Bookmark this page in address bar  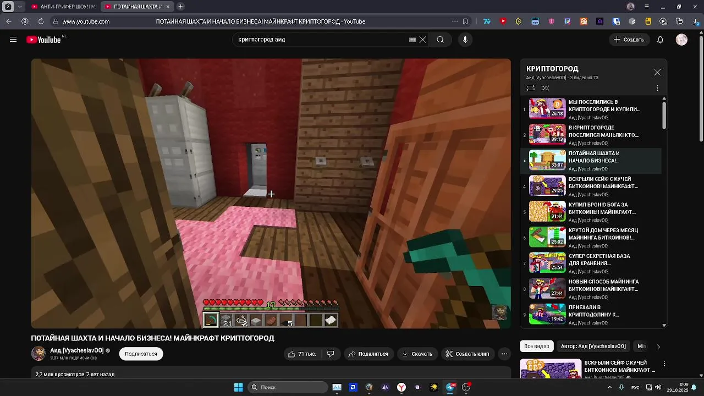[x=465, y=21]
